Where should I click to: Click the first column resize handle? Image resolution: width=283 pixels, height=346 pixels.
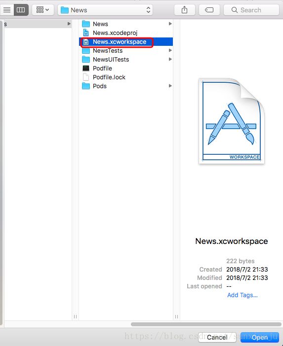click(75, 316)
